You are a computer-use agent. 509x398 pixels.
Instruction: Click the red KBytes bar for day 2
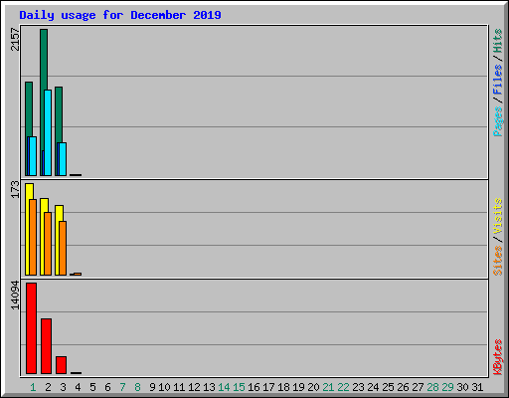tap(46, 346)
